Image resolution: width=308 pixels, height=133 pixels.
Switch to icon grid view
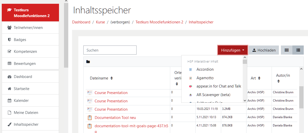(287, 50)
